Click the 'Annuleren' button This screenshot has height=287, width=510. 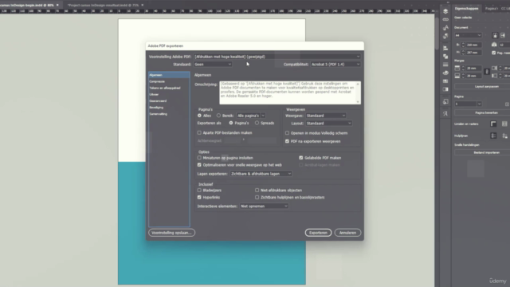(x=347, y=233)
